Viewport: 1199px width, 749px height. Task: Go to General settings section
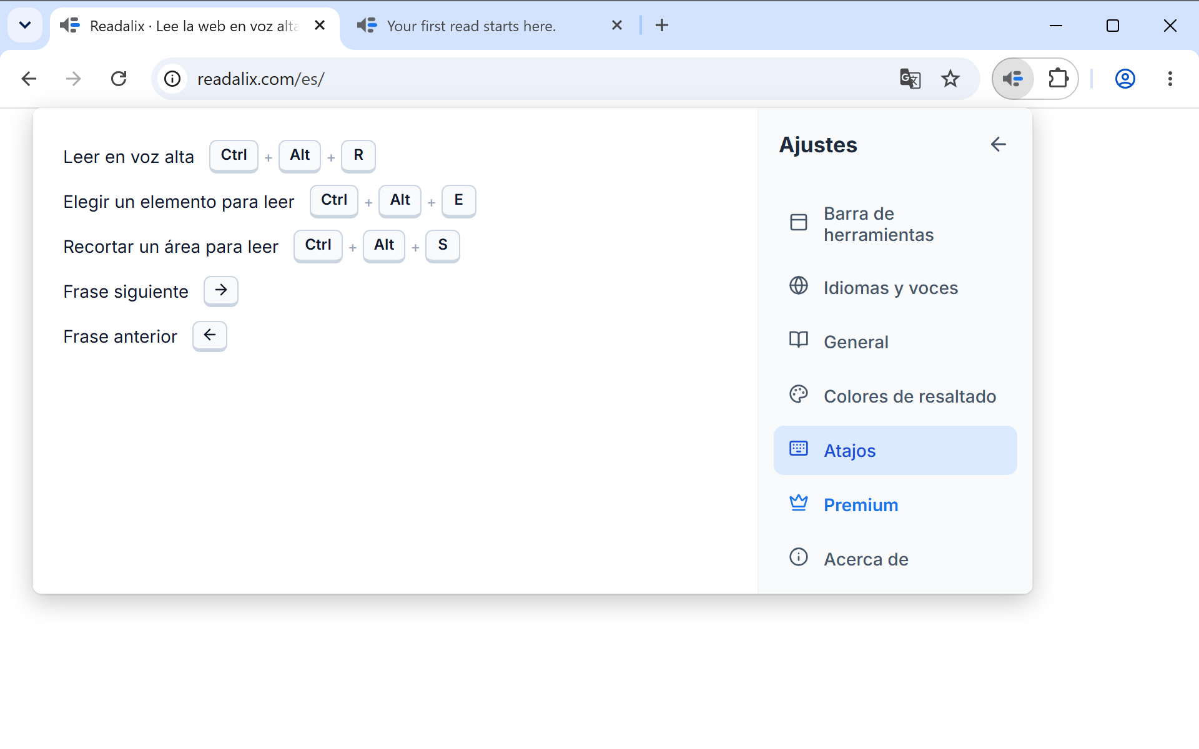(x=895, y=342)
